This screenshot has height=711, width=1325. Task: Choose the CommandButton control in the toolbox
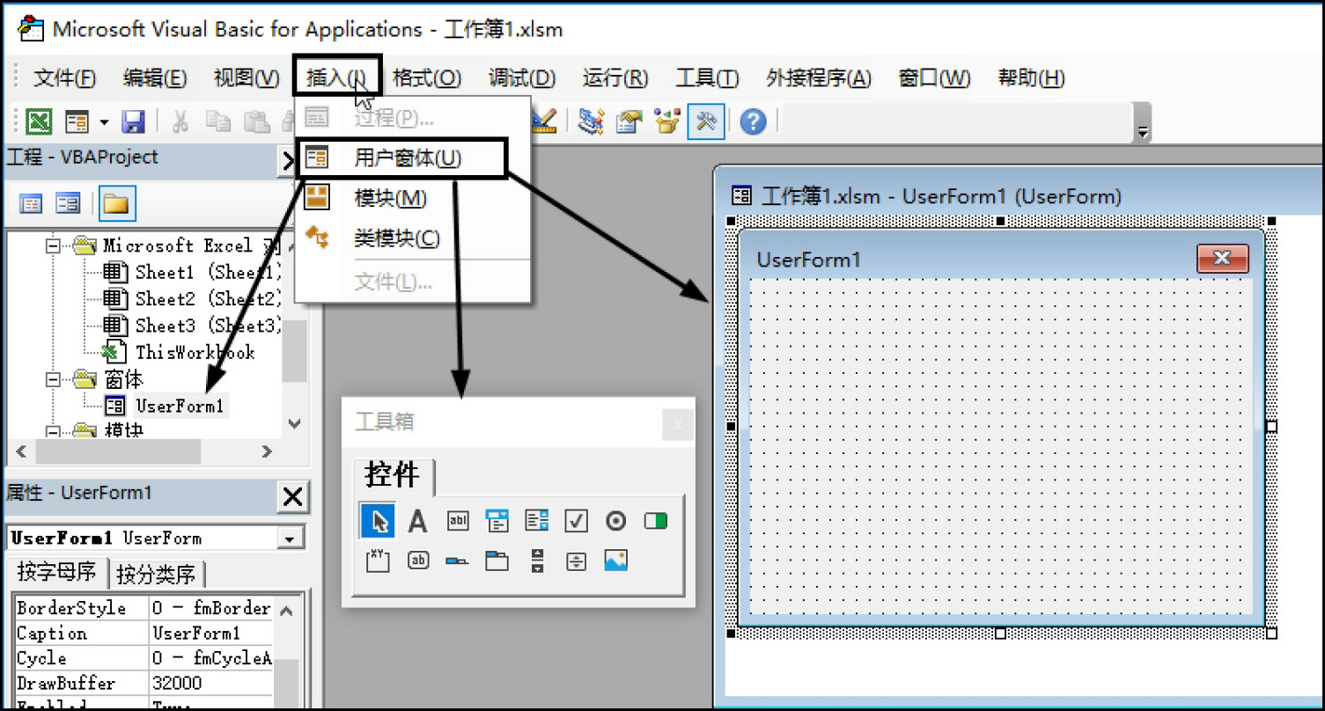pyautogui.click(x=417, y=561)
